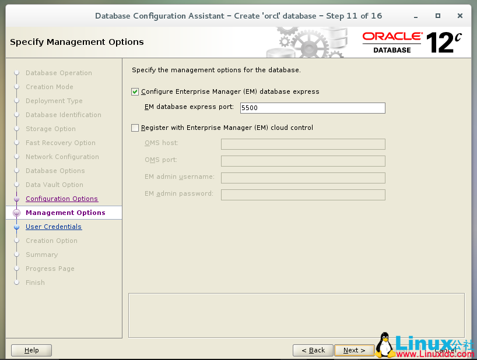Click the OMS host input field
This screenshot has height=360, width=477.
[x=303, y=144]
